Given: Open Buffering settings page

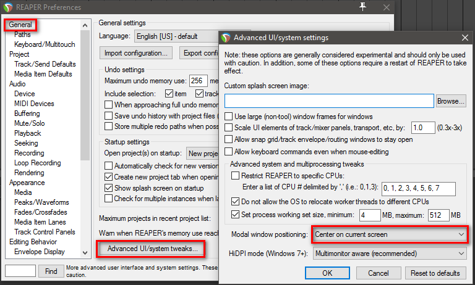Looking at the screenshot, I should point(27,114).
